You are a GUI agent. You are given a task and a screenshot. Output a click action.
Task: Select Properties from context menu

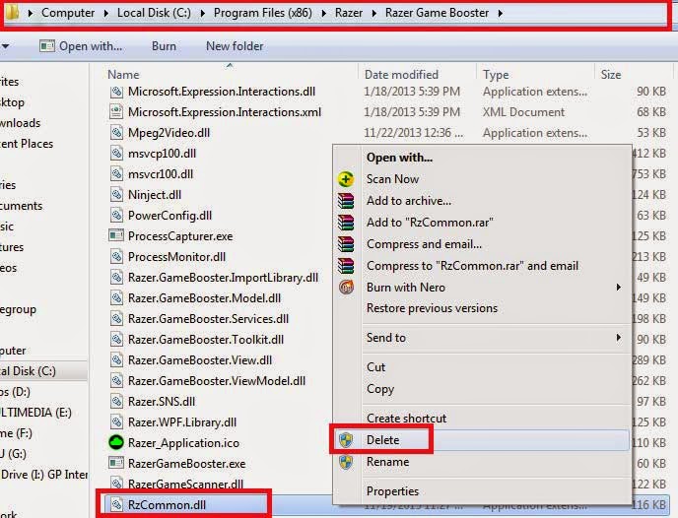point(392,491)
